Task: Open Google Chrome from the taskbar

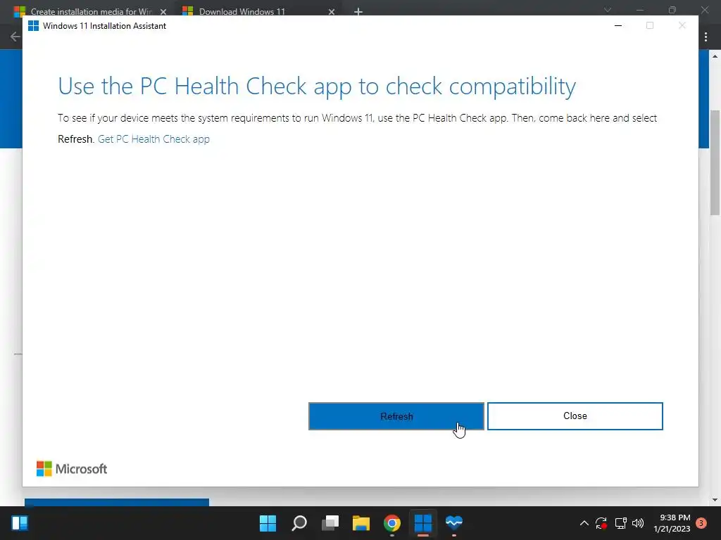Action: [391, 523]
